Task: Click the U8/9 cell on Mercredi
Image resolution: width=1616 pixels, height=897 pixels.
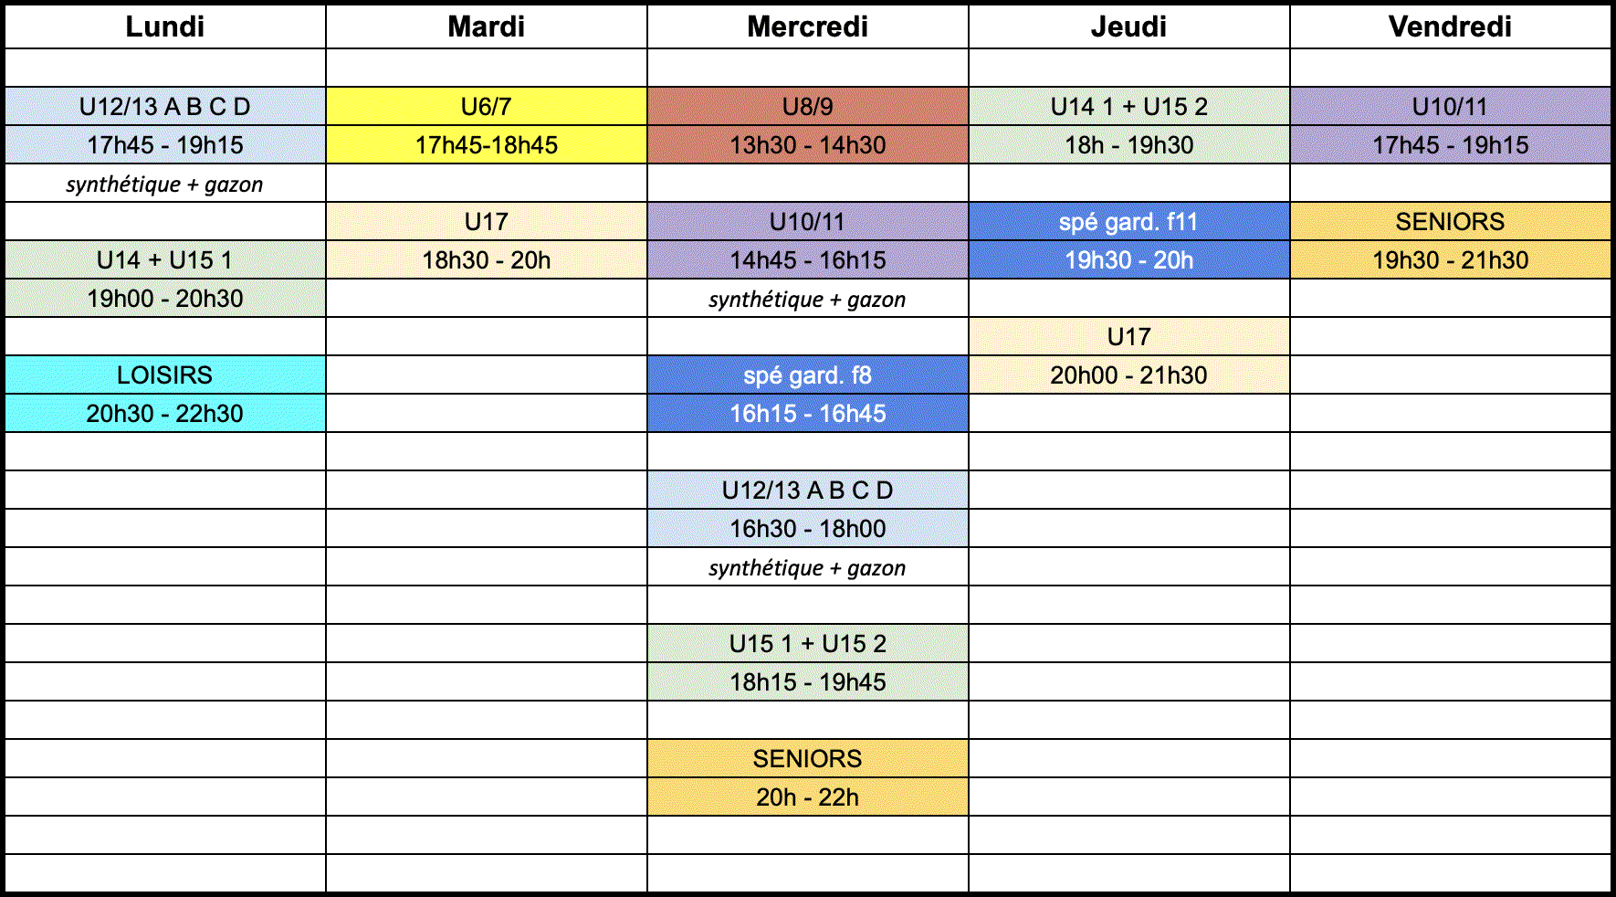Action: [x=808, y=106]
